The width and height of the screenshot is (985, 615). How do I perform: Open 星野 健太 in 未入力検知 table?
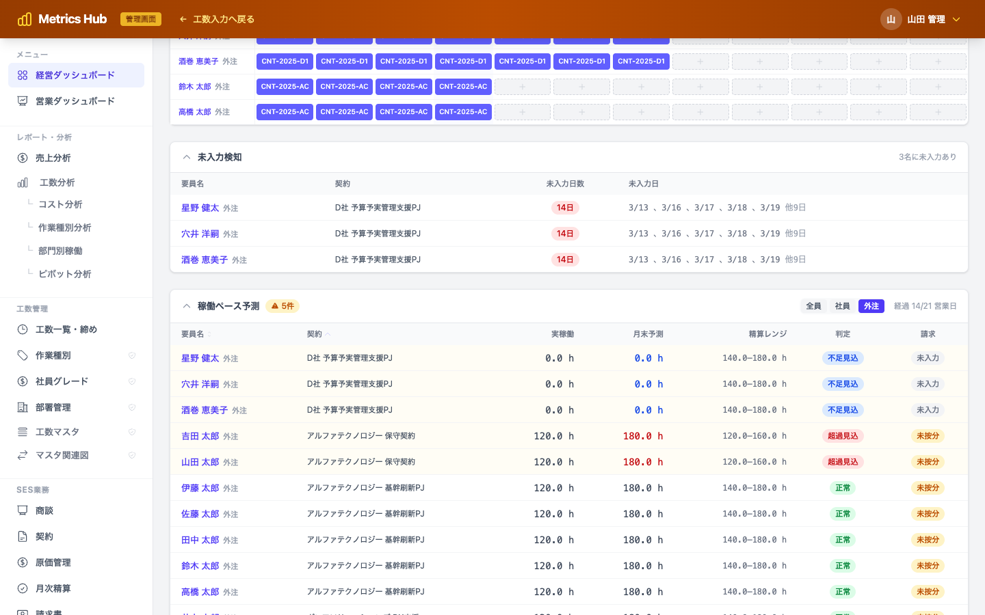click(200, 208)
